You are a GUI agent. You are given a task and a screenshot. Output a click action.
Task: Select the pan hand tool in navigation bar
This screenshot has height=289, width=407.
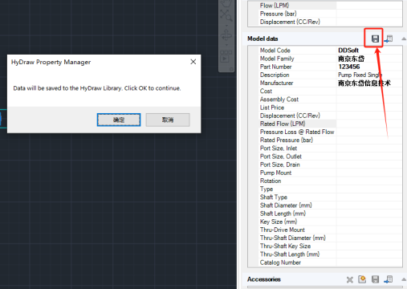[226, 3]
